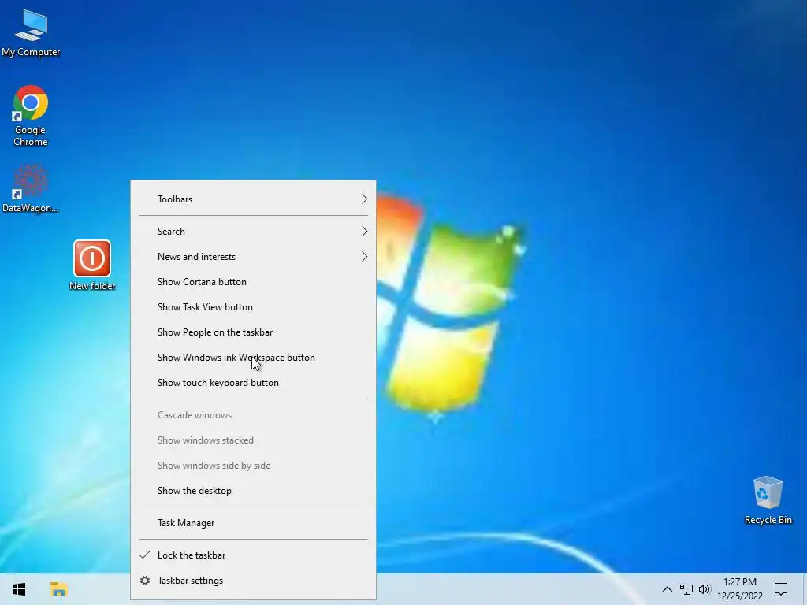The image size is (807, 605).
Task: Click the gear icon beside Taskbar settings
Action: coord(145,581)
